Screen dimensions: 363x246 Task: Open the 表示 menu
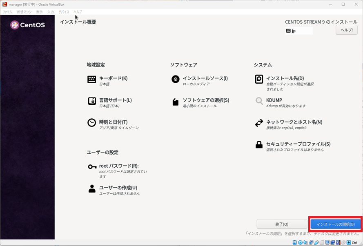click(x=39, y=12)
